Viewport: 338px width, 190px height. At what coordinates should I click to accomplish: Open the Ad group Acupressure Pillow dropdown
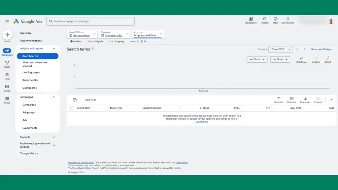click(147, 34)
